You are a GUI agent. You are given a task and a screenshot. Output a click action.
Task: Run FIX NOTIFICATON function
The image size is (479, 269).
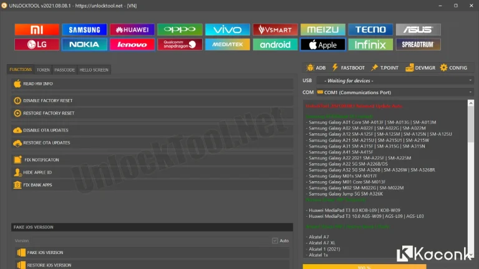point(152,160)
